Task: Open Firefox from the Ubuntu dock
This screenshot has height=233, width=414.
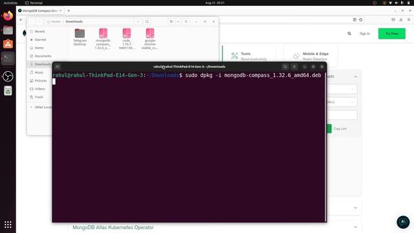Action: pos(8,16)
